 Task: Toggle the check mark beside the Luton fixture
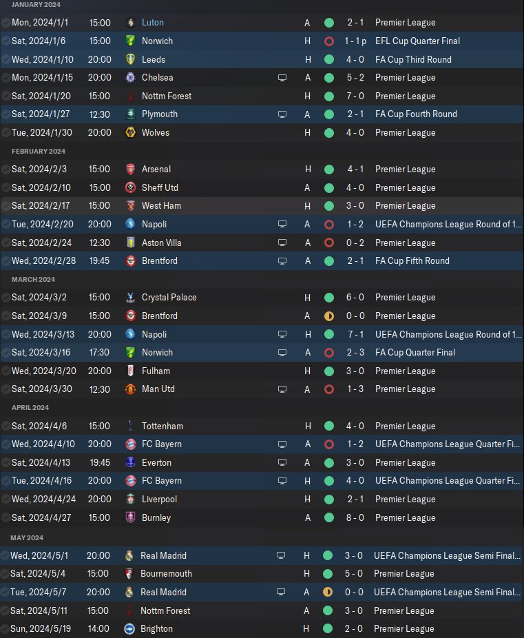(6, 23)
